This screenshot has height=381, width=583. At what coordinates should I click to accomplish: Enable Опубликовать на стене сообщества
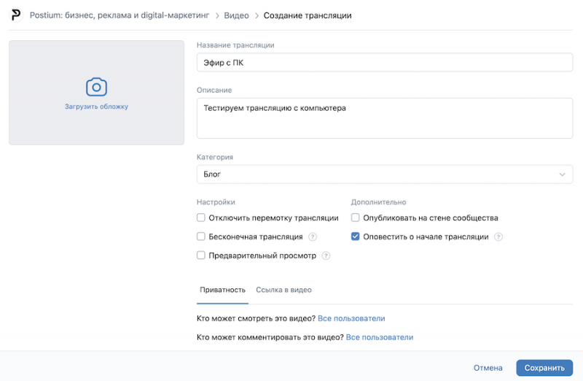click(356, 218)
